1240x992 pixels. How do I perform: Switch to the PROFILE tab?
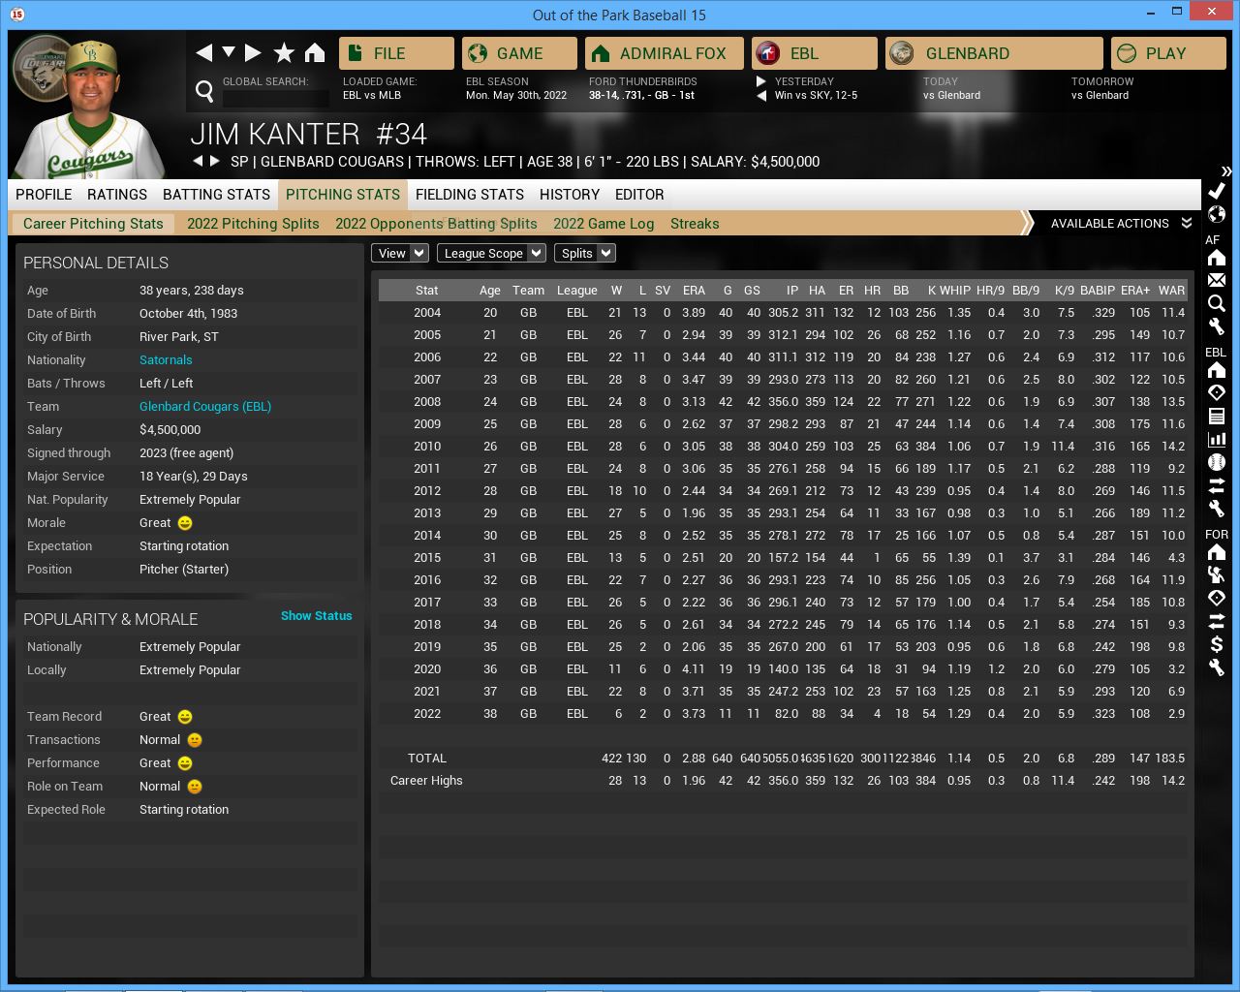(44, 194)
